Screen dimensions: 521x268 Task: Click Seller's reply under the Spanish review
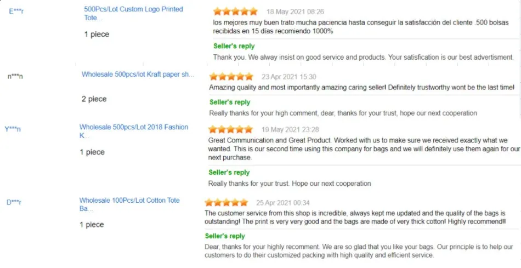(x=234, y=46)
